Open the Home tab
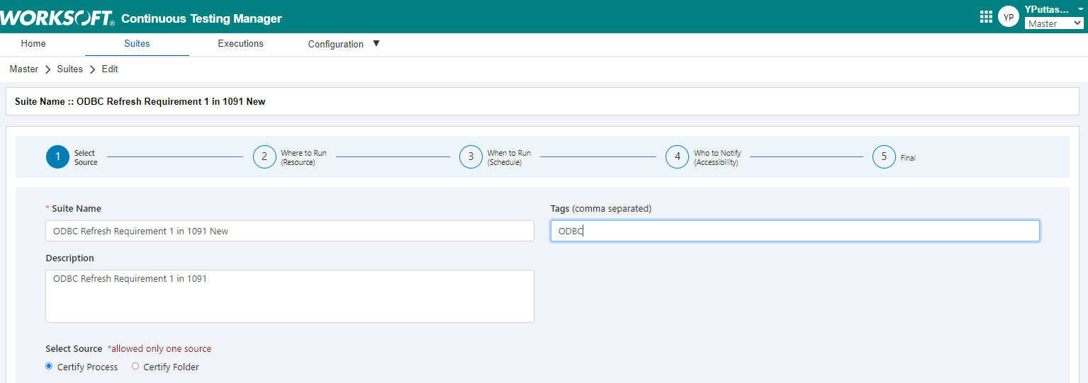Viewport: 1088px width, 383px height. [x=33, y=44]
